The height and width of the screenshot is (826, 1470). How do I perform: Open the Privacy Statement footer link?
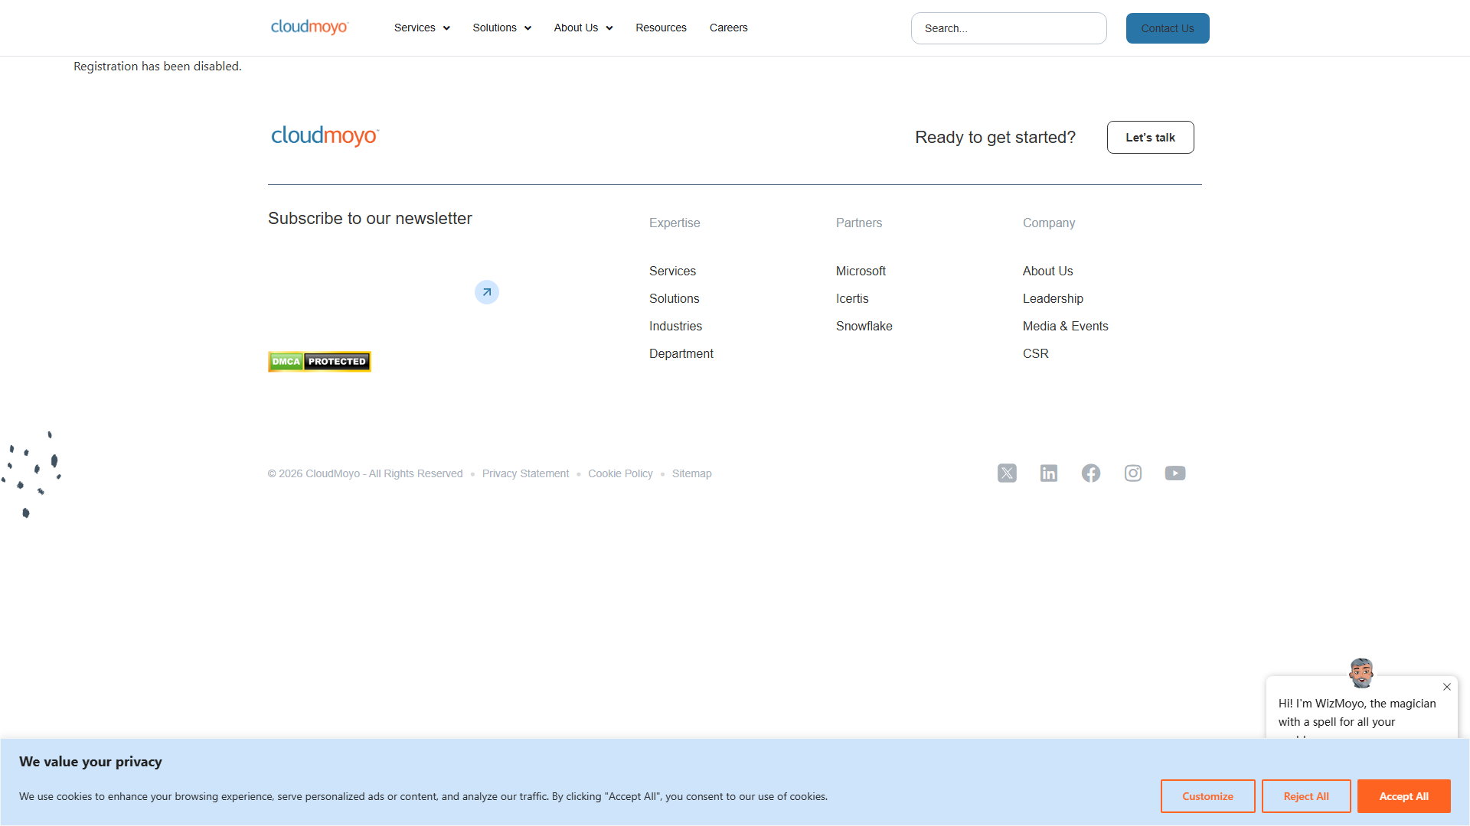(x=525, y=474)
